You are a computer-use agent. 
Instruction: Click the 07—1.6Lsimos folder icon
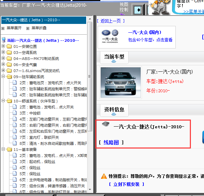(9, 70)
